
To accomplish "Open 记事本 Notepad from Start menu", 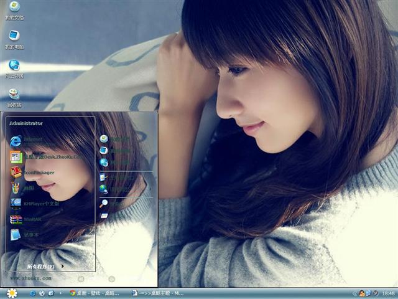I will [24, 235].
